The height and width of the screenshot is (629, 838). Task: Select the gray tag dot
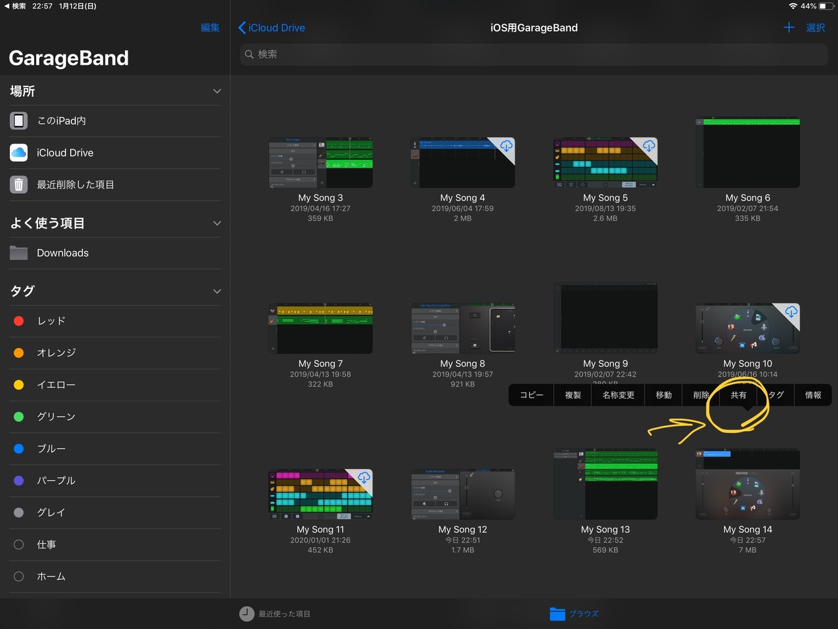click(x=19, y=512)
